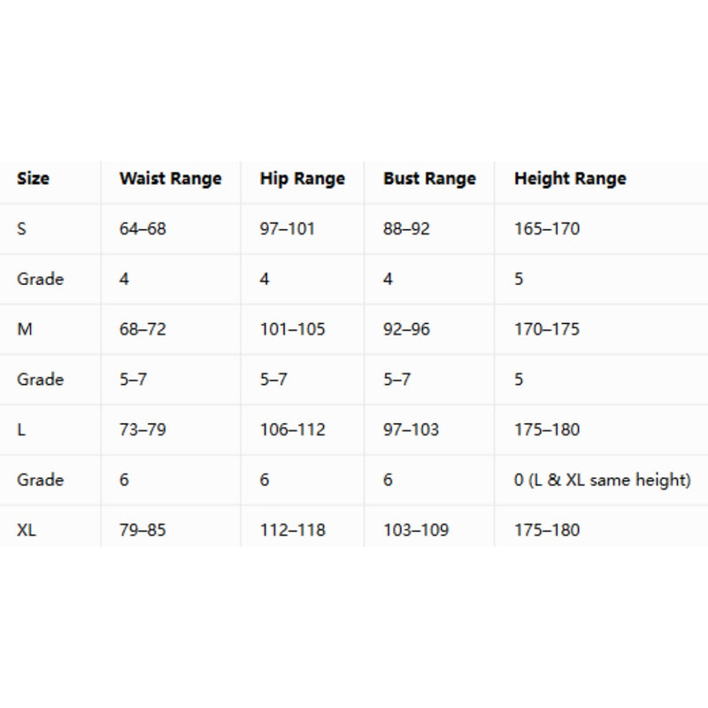This screenshot has width=708, height=708.
Task: Click hip value 97–101 for size S
Action: [287, 228]
